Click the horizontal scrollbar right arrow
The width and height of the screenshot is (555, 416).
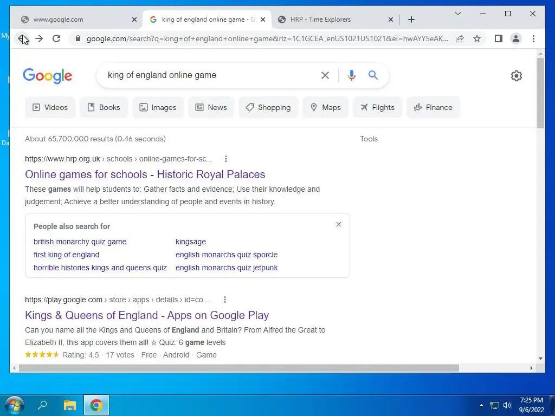pos(531,368)
